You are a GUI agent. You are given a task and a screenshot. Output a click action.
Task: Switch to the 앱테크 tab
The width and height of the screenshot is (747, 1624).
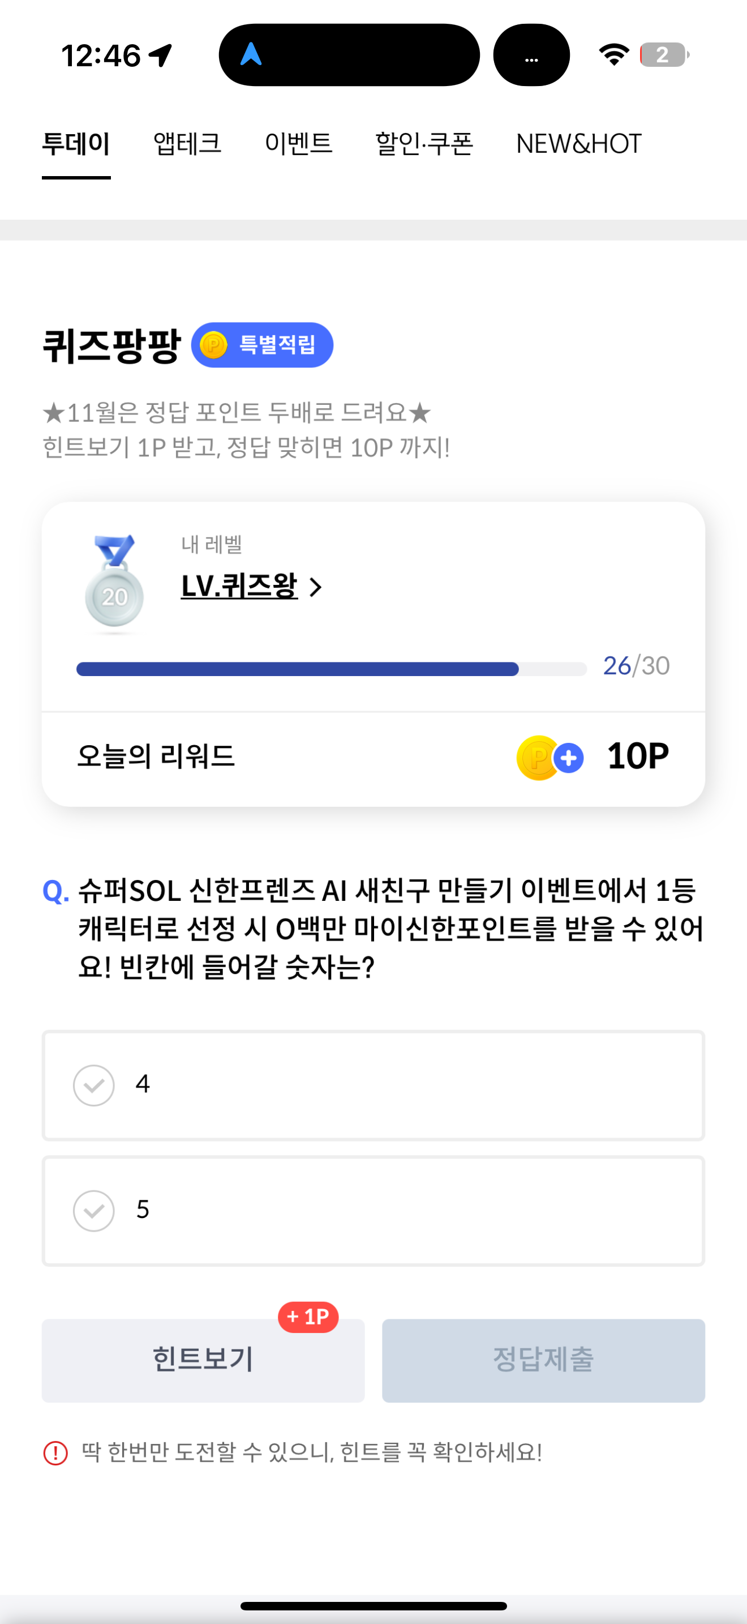(x=187, y=144)
